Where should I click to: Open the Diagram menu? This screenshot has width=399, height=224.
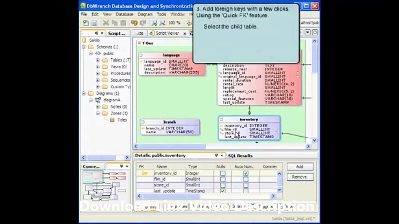145,14
